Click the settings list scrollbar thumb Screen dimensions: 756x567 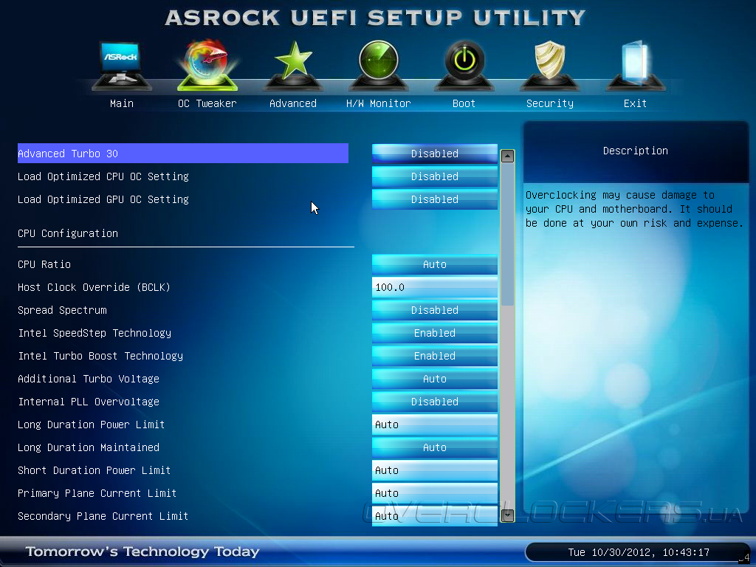pyautogui.click(x=507, y=234)
